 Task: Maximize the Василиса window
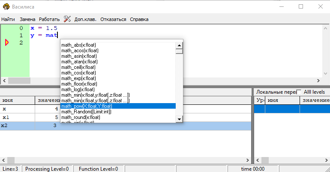coord(301,6)
